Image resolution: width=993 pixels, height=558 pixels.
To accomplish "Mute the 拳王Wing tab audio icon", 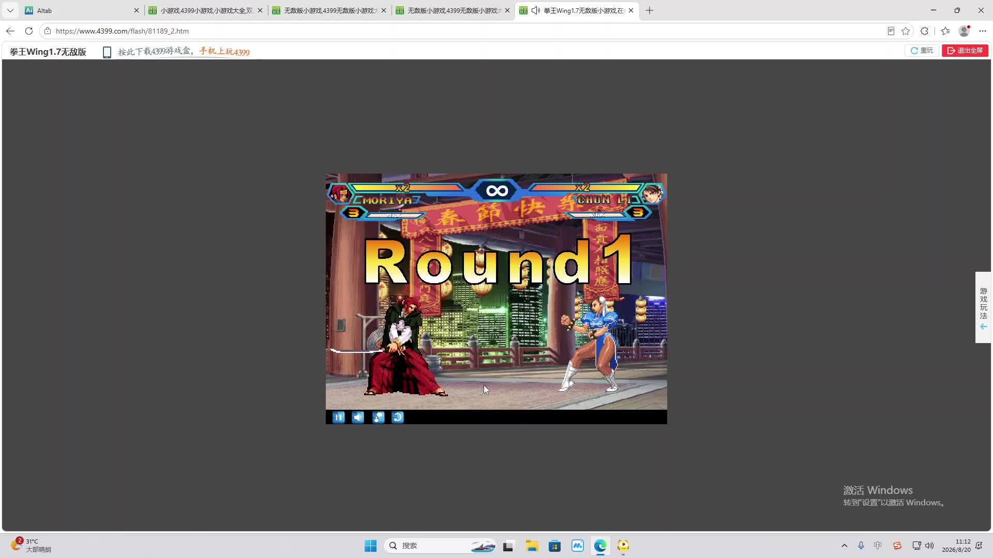I will (536, 10).
